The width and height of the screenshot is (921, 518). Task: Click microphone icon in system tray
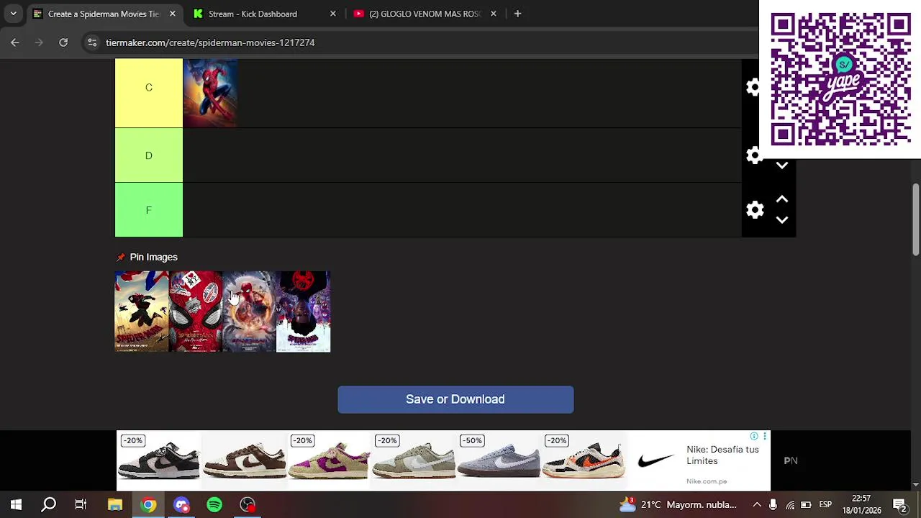point(773,504)
